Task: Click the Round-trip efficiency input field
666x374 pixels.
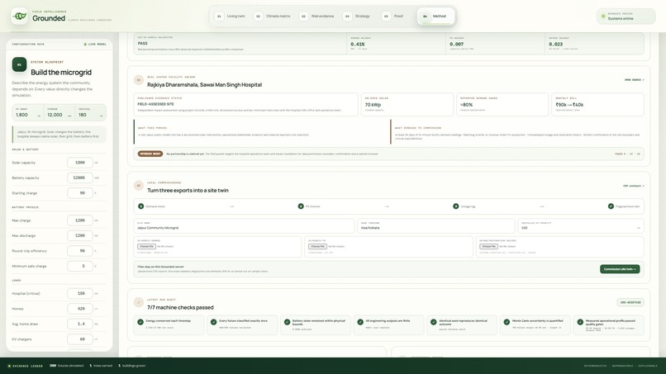Action: click(80, 251)
